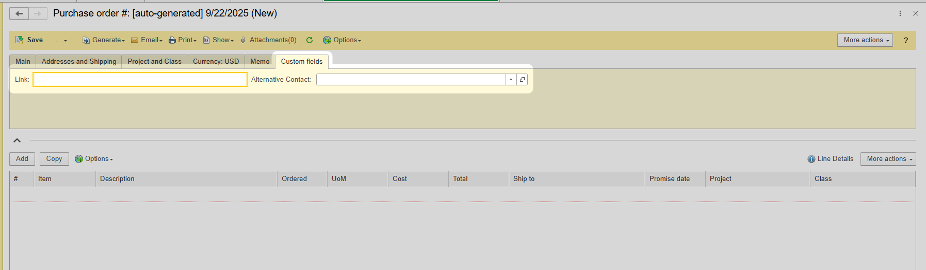The image size is (926, 270).
Task: Click the forward arrow navigation button
Action: point(38,13)
